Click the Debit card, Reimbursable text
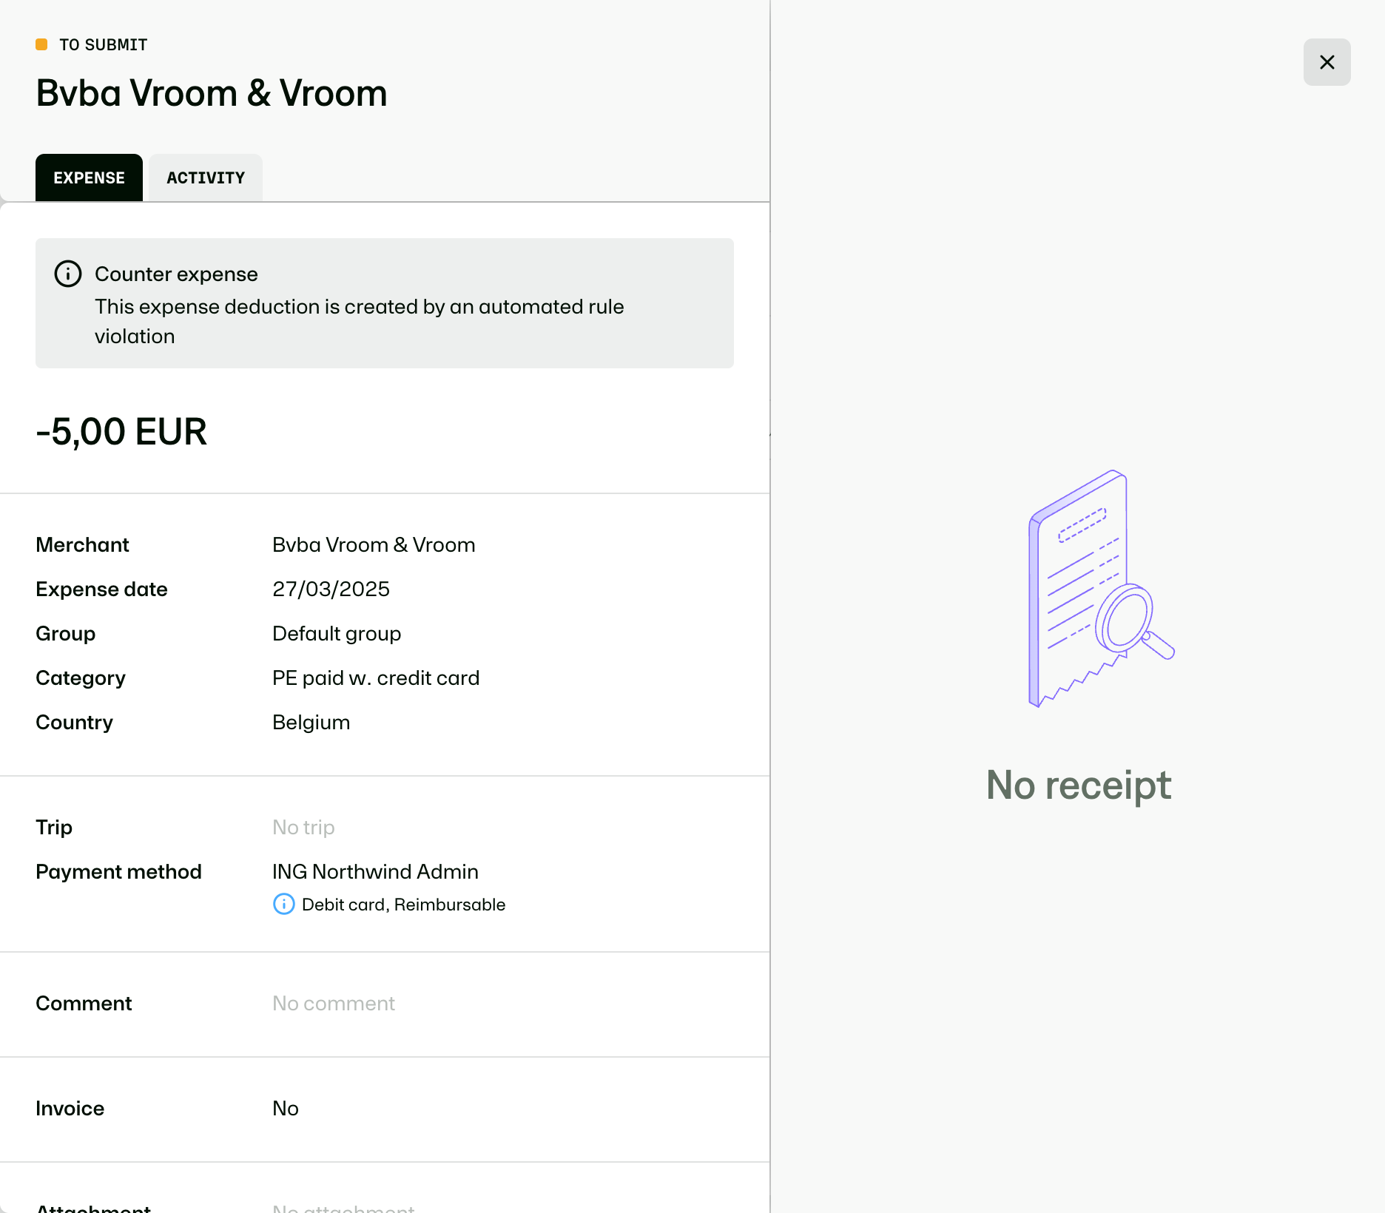The width and height of the screenshot is (1385, 1213). pos(403,905)
